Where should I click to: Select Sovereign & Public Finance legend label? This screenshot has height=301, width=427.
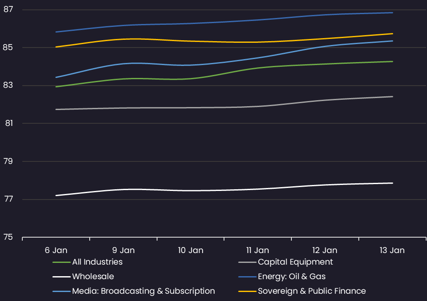[x=312, y=291]
